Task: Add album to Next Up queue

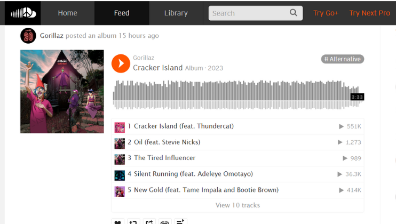Action: tap(180, 221)
